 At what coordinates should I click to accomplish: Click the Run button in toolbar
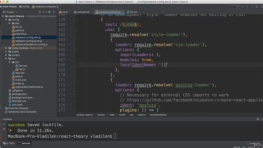click(242, 7)
